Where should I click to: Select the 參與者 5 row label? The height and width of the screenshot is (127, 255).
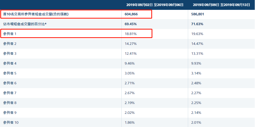pos(10,73)
